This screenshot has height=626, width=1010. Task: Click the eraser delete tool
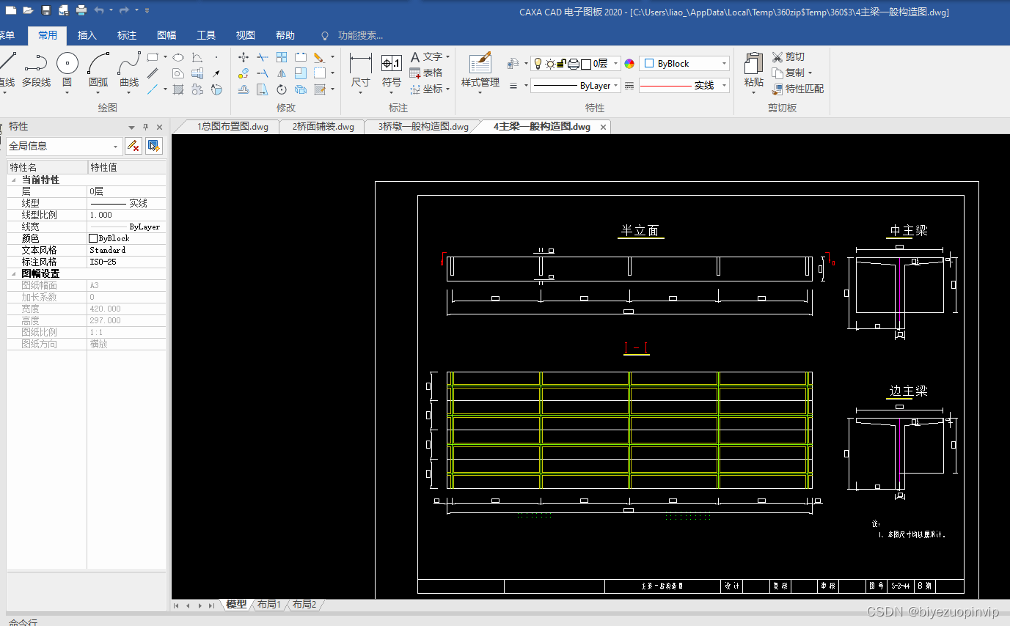(319, 57)
